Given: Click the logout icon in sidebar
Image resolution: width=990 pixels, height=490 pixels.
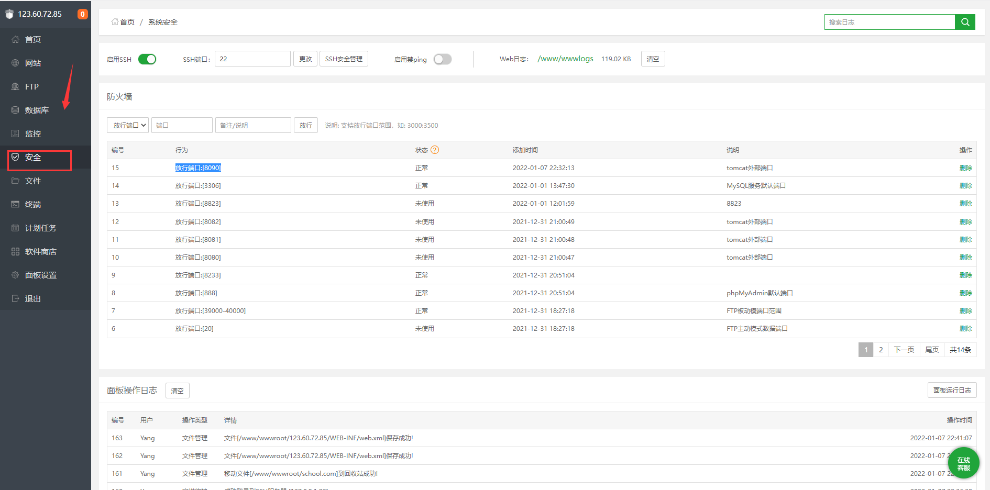Looking at the screenshot, I should (x=15, y=298).
